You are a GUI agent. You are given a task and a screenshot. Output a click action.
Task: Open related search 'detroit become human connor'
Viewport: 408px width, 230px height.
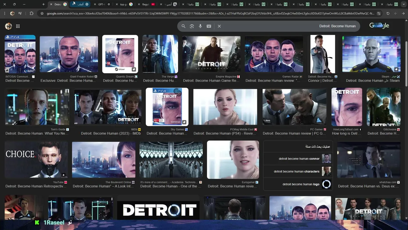[x=298, y=159]
